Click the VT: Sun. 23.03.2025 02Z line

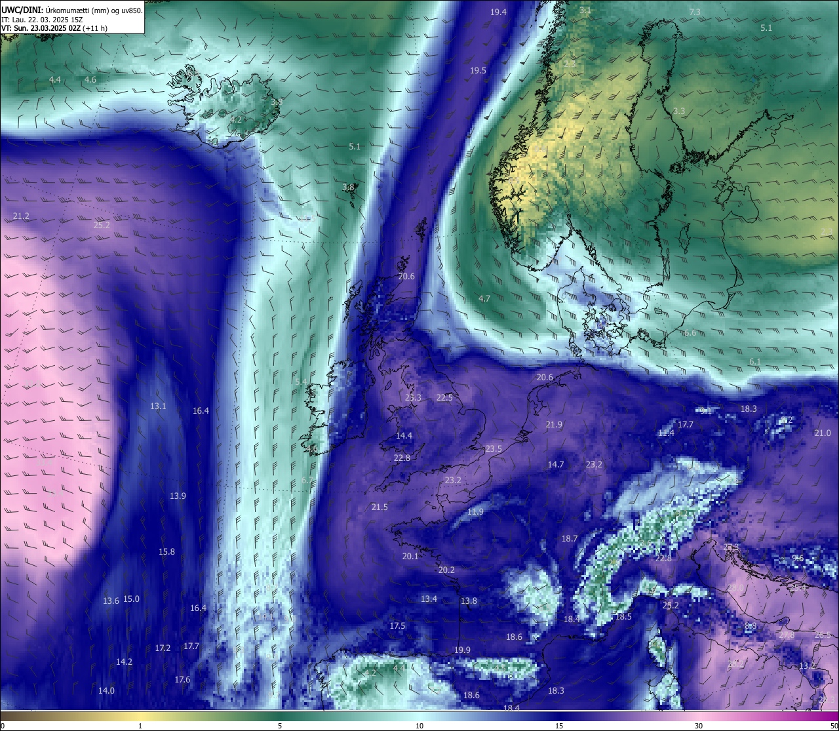(x=54, y=28)
